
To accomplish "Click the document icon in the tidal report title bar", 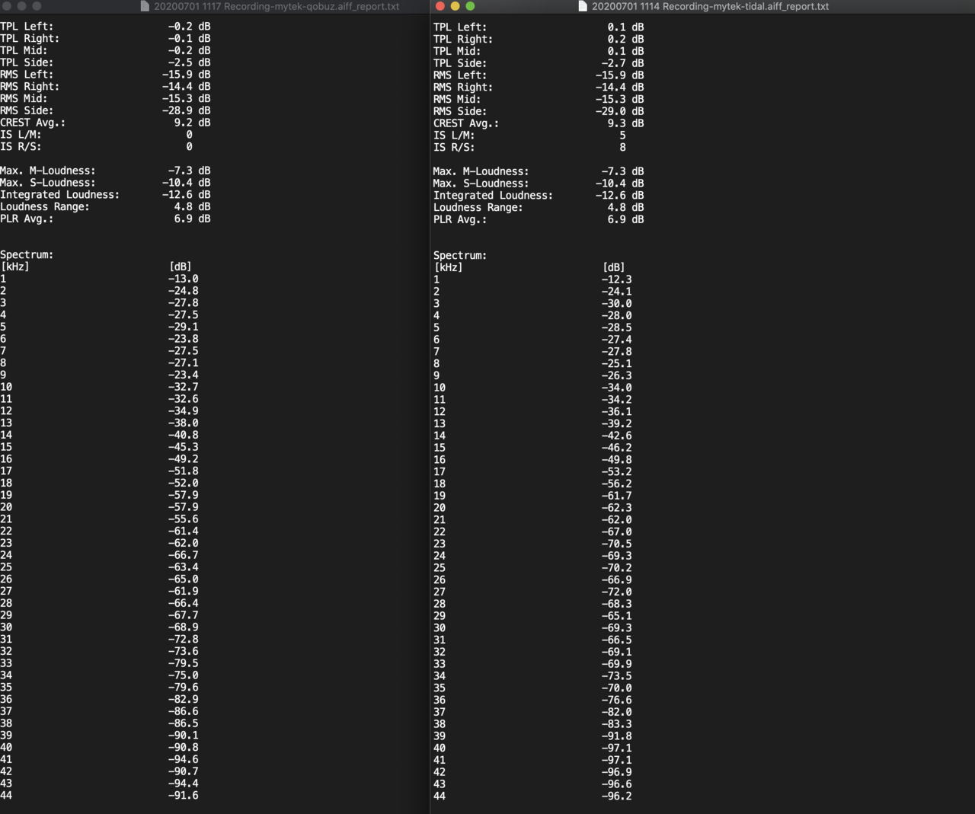I will point(583,6).
